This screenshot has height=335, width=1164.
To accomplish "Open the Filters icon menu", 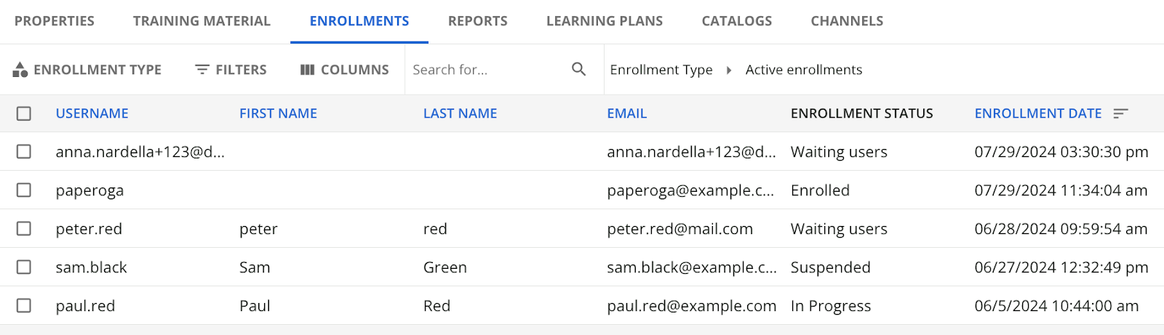I will click(x=202, y=70).
